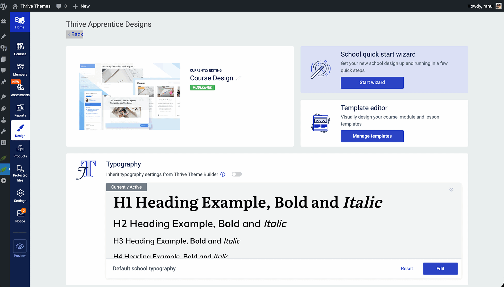Click the Preview eye button
504x287 pixels.
(x=20, y=246)
